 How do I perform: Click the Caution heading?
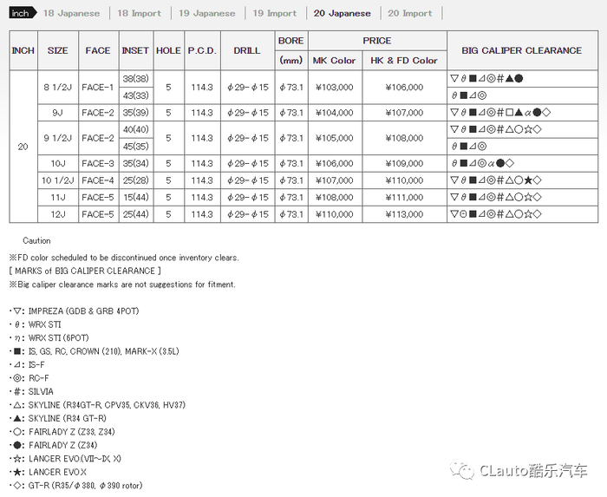(x=36, y=241)
